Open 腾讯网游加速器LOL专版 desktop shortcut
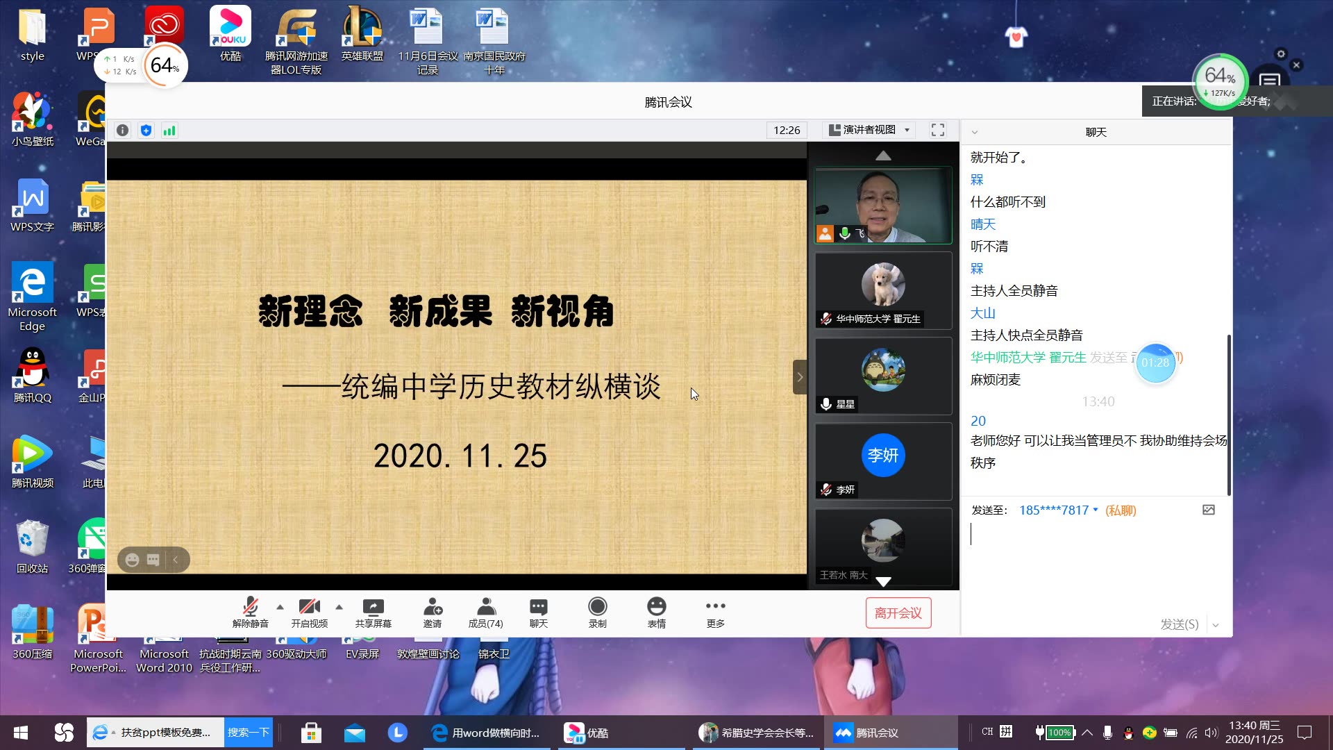The width and height of the screenshot is (1333, 750). pyautogui.click(x=296, y=42)
